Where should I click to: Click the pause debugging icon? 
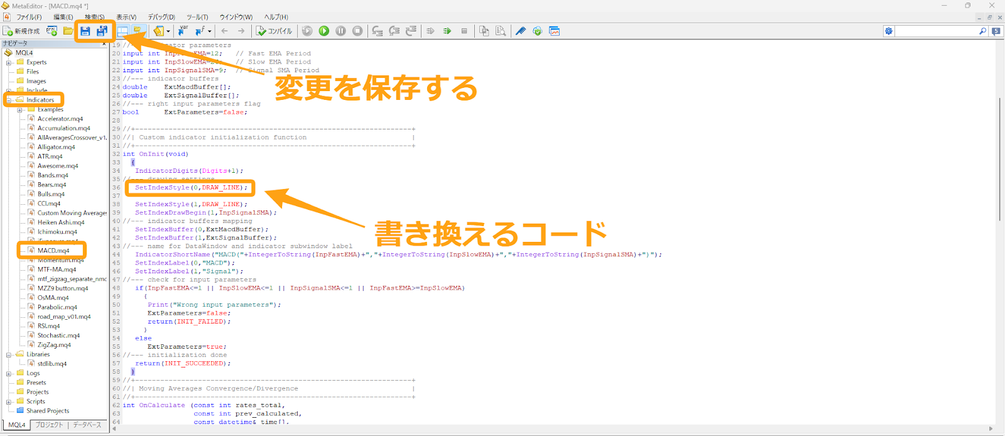point(340,31)
